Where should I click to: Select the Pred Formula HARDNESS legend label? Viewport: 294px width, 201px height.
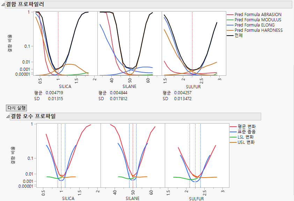click(259, 30)
